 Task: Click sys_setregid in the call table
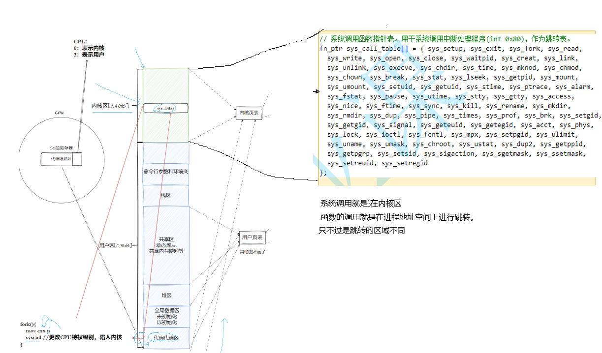pyautogui.click(x=405, y=164)
